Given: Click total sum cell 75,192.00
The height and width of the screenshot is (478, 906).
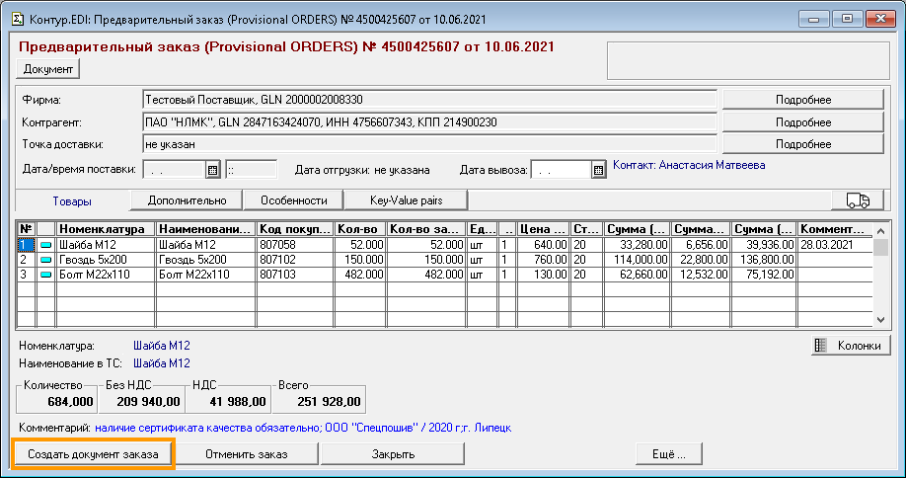Looking at the screenshot, I should click(763, 275).
